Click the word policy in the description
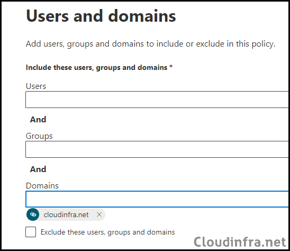The width and height of the screenshot is (290, 251). [x=264, y=44]
